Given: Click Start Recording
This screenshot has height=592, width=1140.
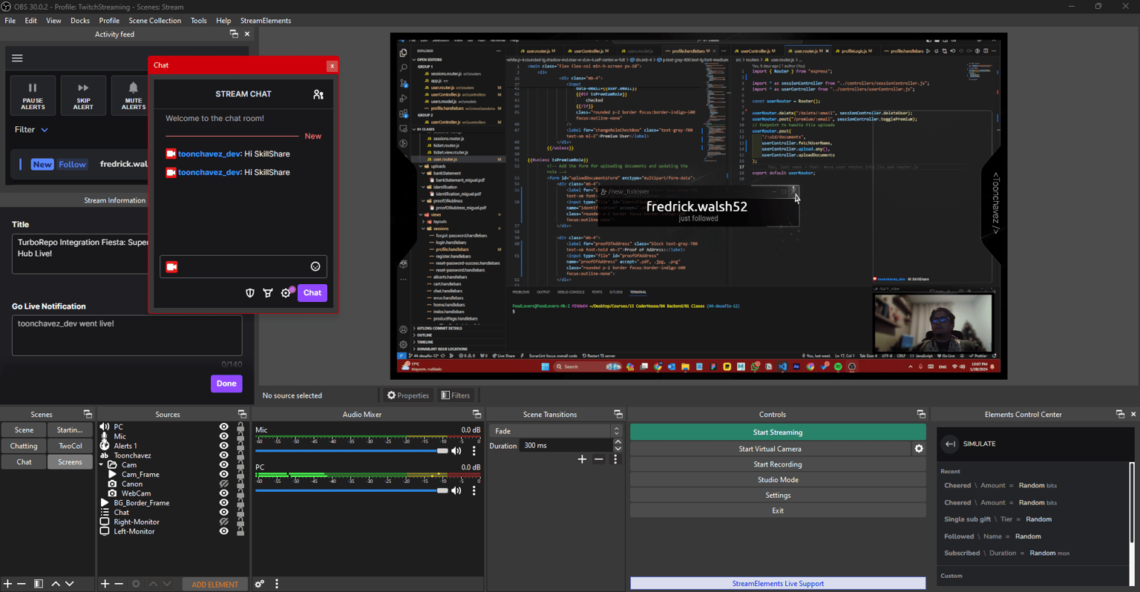Looking at the screenshot, I should pyautogui.click(x=778, y=464).
